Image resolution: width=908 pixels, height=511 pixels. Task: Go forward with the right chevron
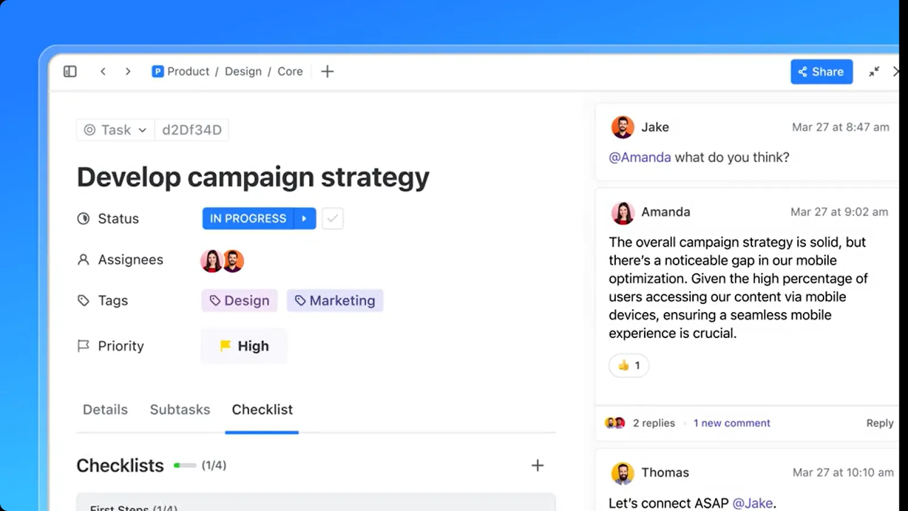tap(128, 72)
